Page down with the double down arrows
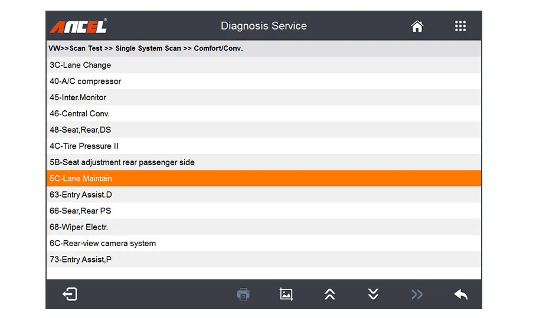Screen dimensions: 549x318 (x=373, y=294)
